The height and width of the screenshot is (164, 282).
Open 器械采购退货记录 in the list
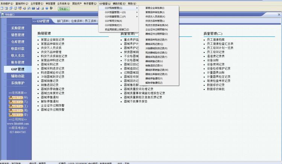(53, 68)
